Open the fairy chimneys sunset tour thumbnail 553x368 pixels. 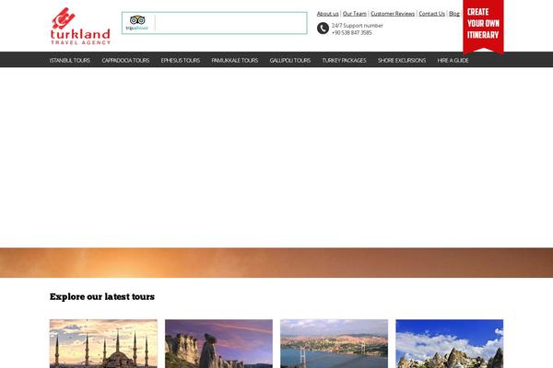pyautogui.click(x=218, y=344)
